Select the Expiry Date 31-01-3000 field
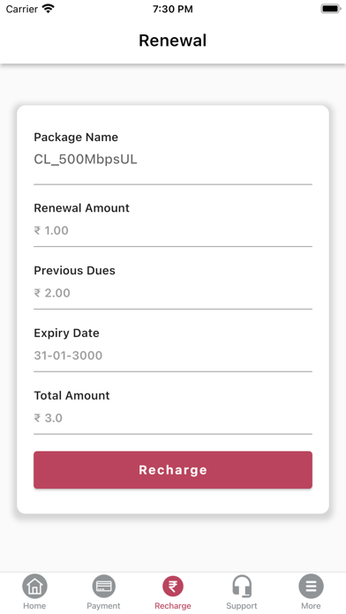 point(173,356)
